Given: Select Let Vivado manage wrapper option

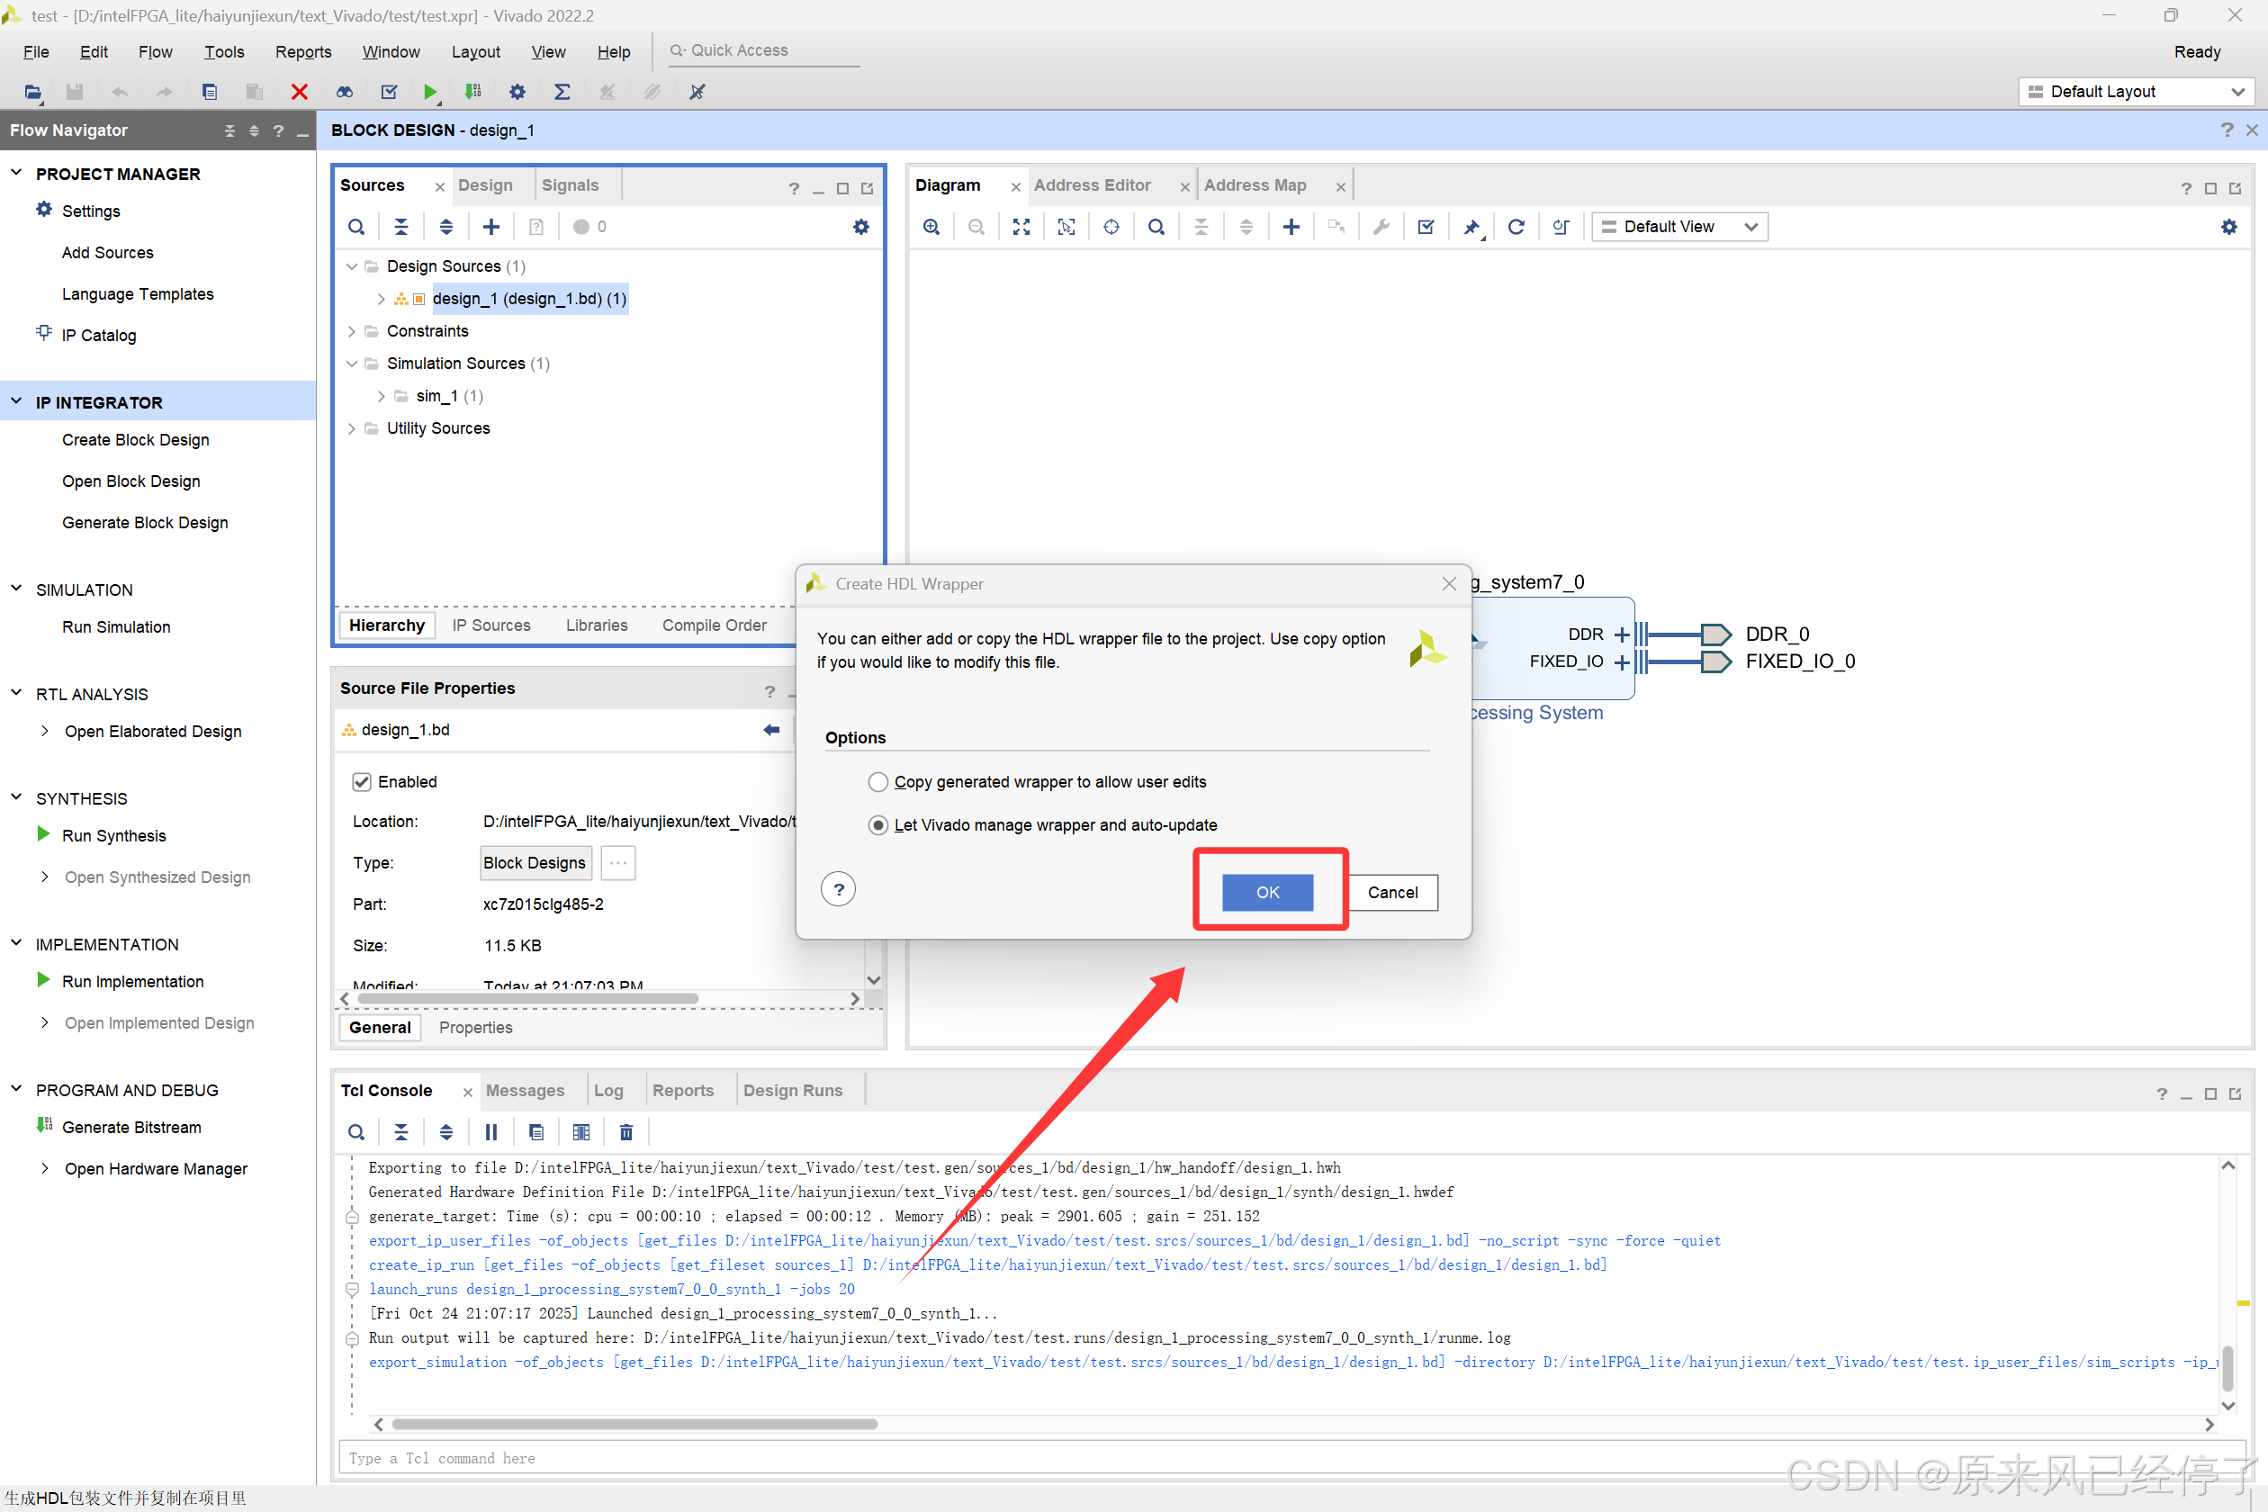Looking at the screenshot, I should tap(877, 825).
